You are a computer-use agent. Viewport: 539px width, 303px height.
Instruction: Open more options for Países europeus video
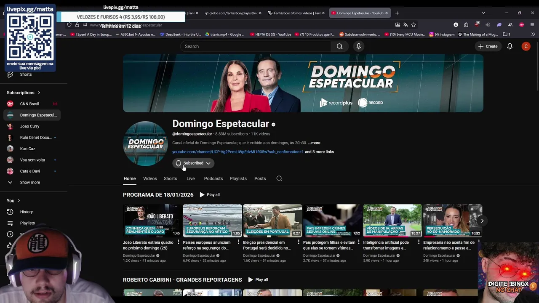[x=238, y=242]
